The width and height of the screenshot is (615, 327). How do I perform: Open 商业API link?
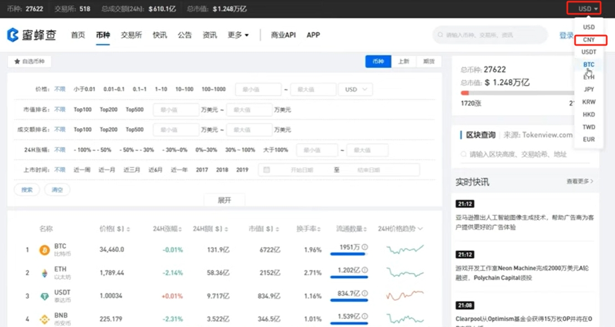tap(283, 35)
